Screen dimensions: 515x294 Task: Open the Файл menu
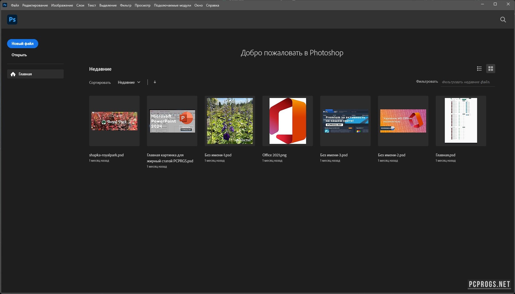[x=15, y=5]
